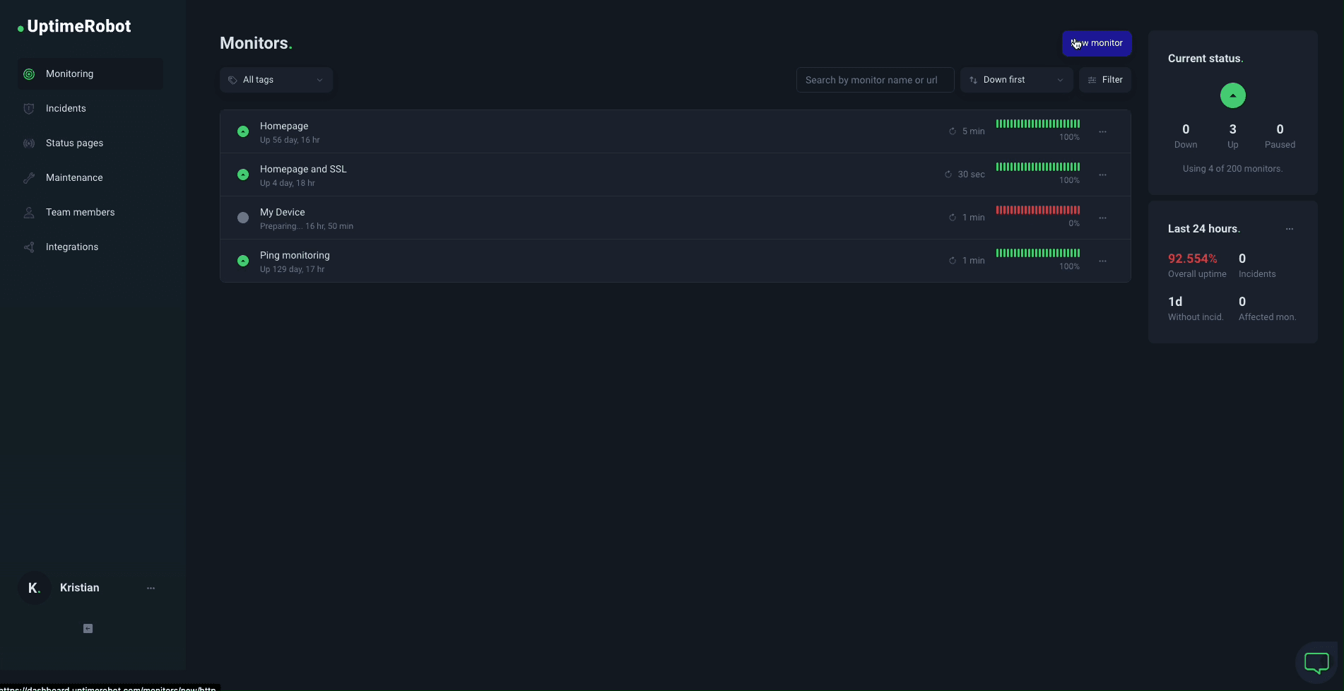The width and height of the screenshot is (1344, 691).
Task: Click the Filter button
Action: tap(1105, 80)
